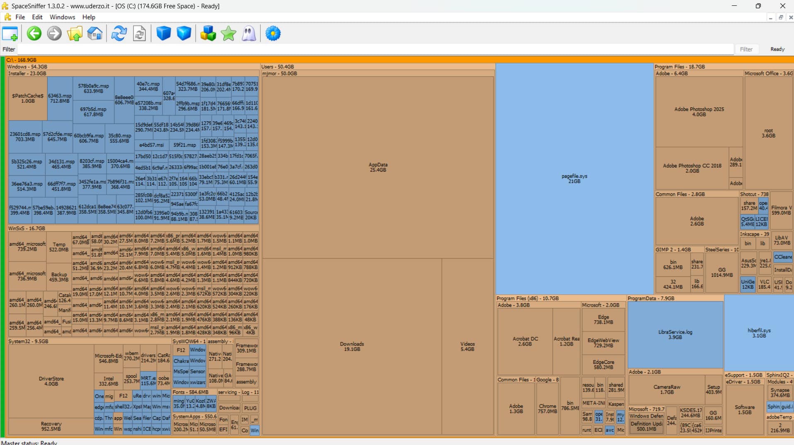Image resolution: width=794 pixels, height=445 pixels.
Task: Open the Help menu
Action: click(x=88, y=17)
